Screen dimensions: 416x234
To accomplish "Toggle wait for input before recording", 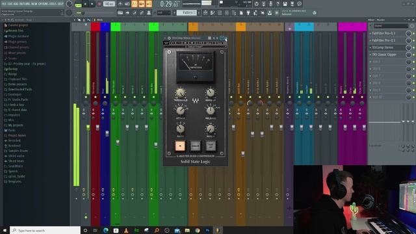I will coord(127,4).
